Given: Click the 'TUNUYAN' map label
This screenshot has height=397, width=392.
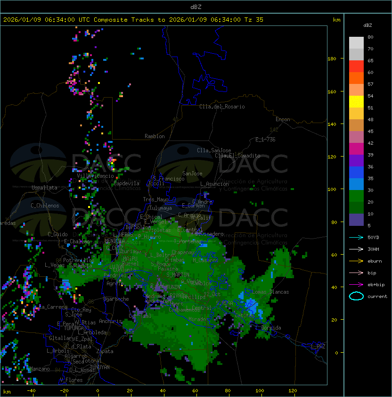Looking at the screenshot, I should [100, 367].
